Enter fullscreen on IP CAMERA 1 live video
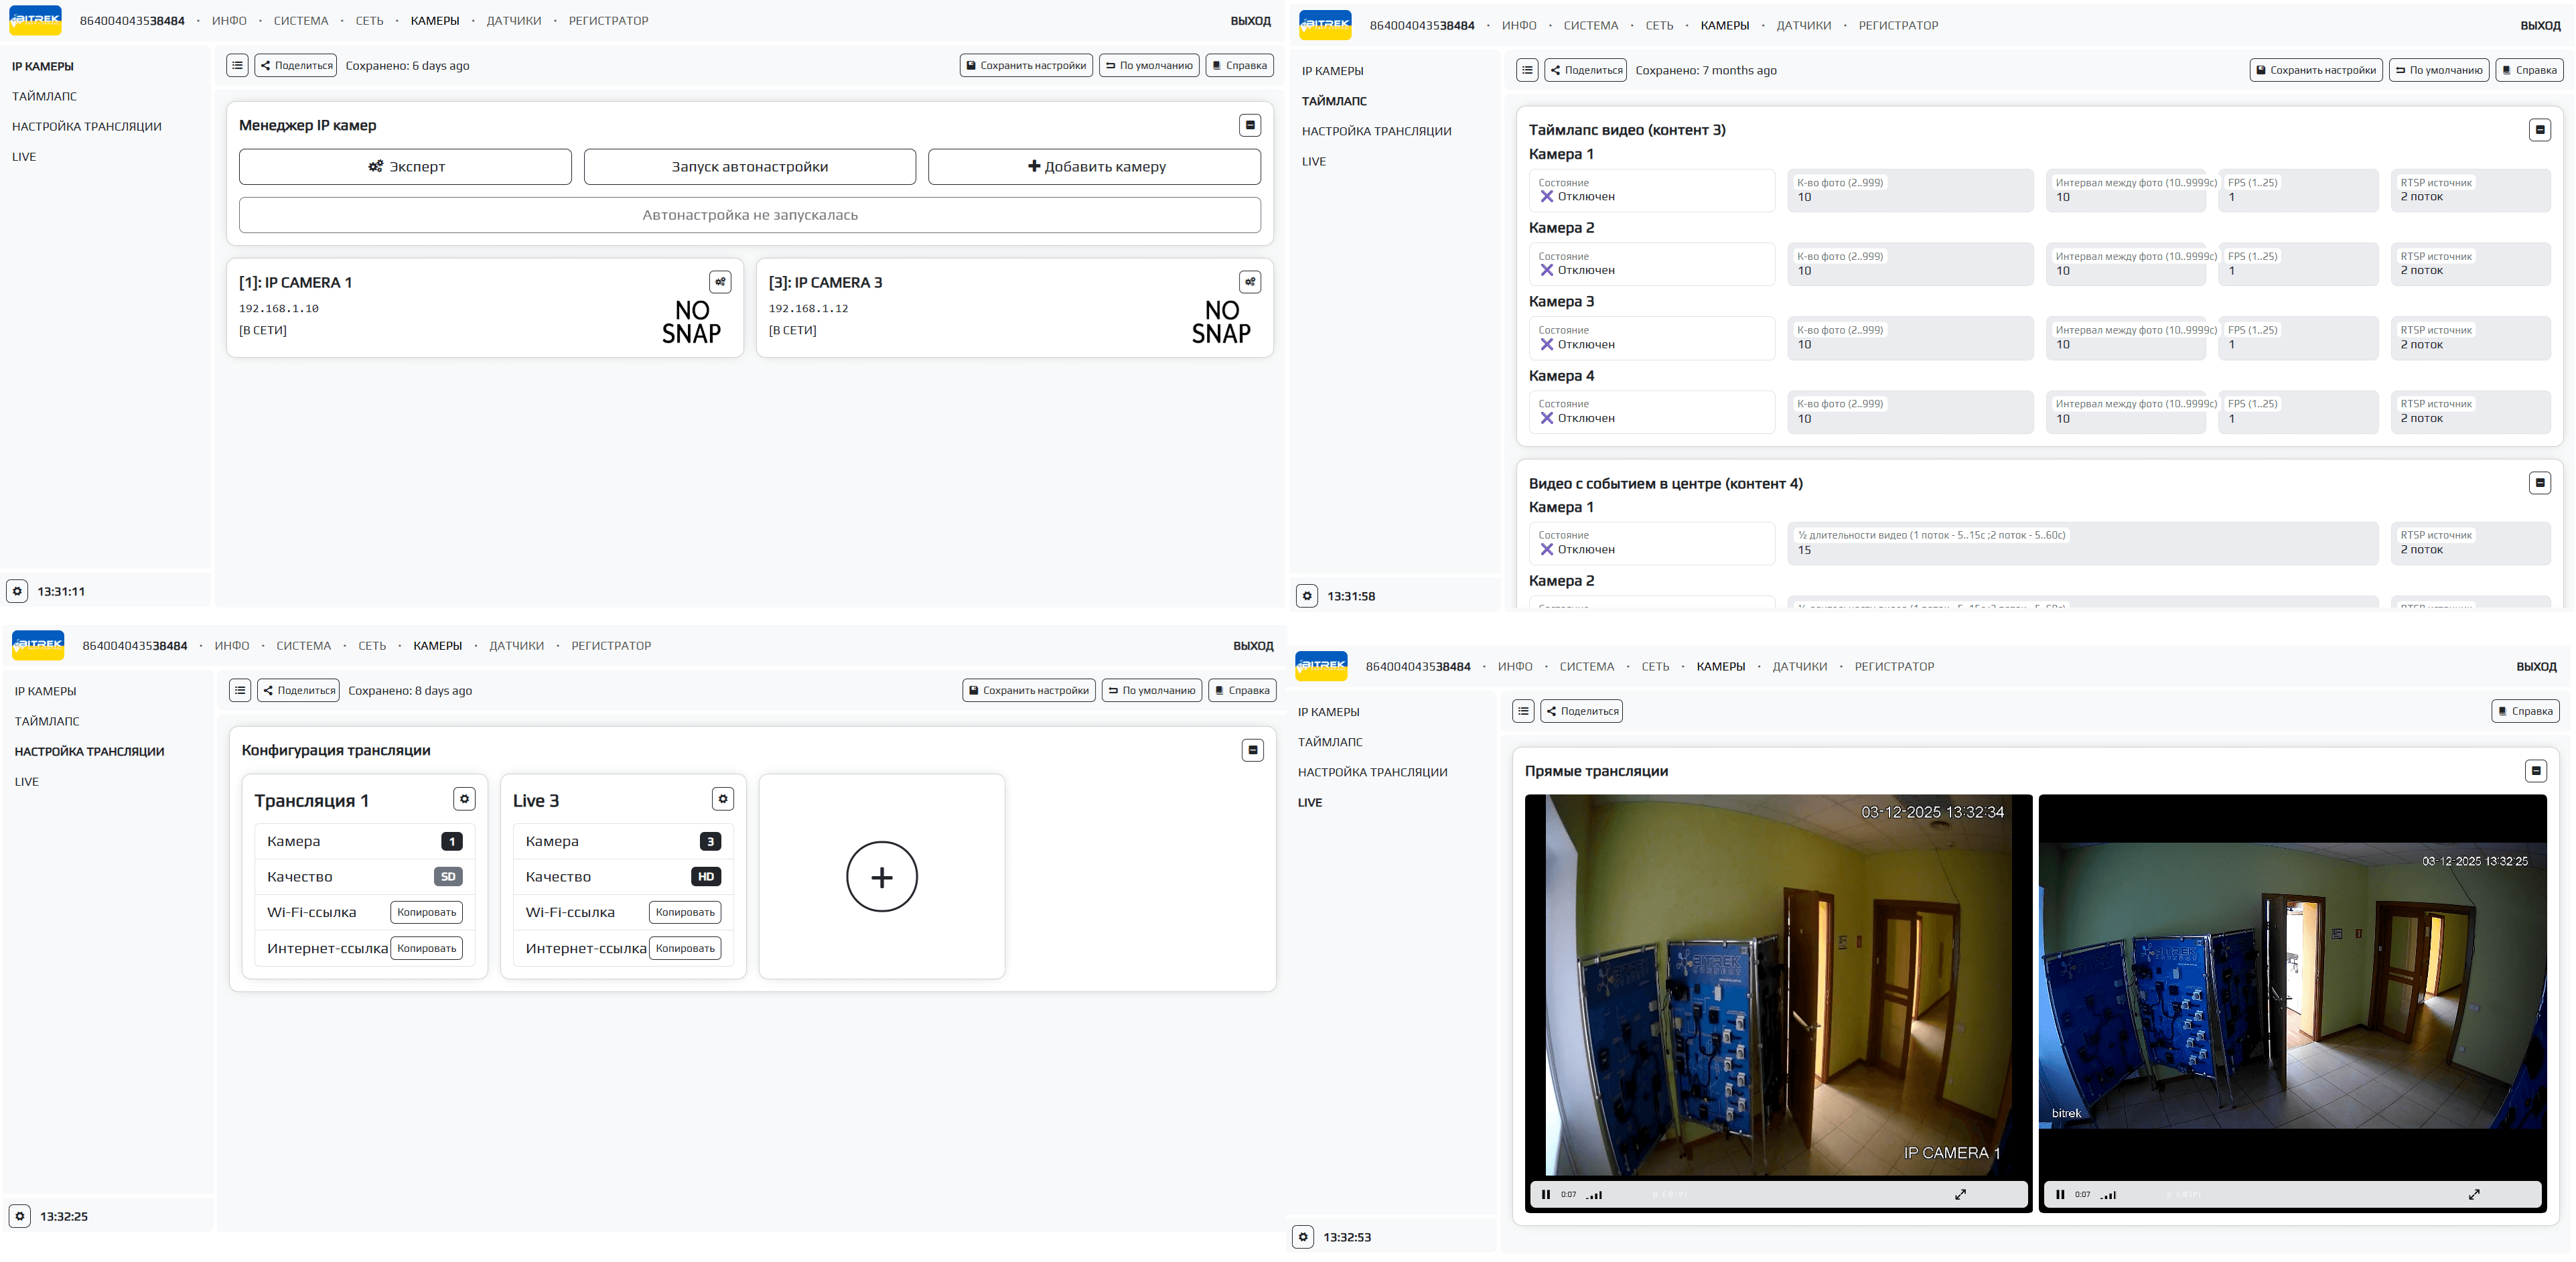The image size is (2576, 1262). click(x=1960, y=1194)
